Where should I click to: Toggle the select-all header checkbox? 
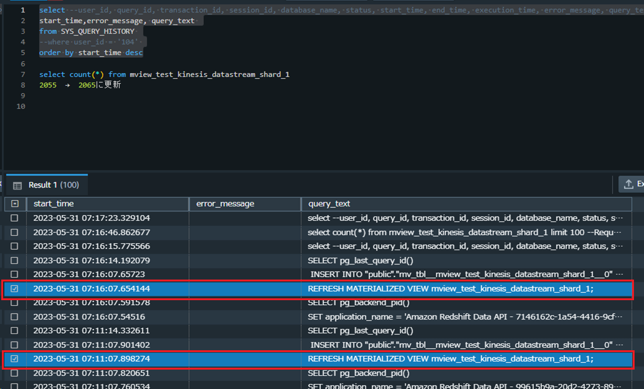tap(15, 203)
